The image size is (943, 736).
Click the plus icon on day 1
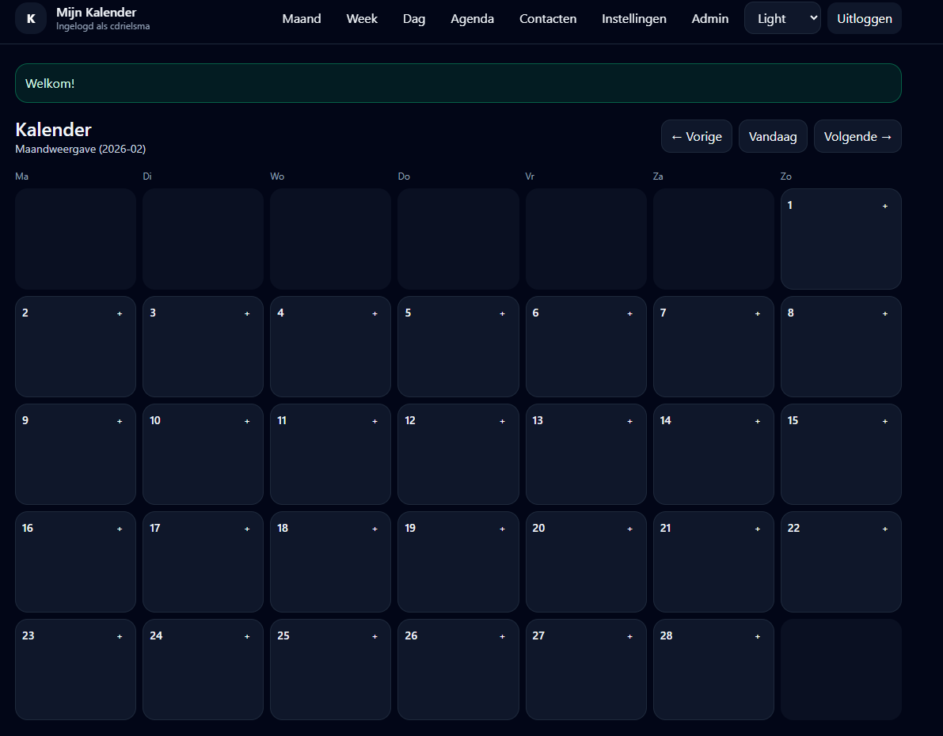coord(884,206)
